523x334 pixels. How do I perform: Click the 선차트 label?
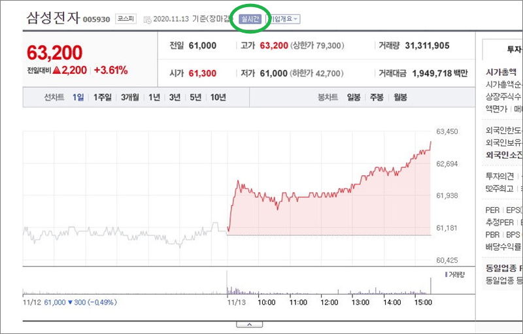point(54,97)
